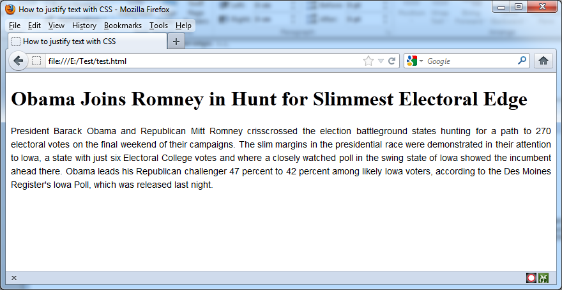Minimize the Firefox window

point(502,7)
